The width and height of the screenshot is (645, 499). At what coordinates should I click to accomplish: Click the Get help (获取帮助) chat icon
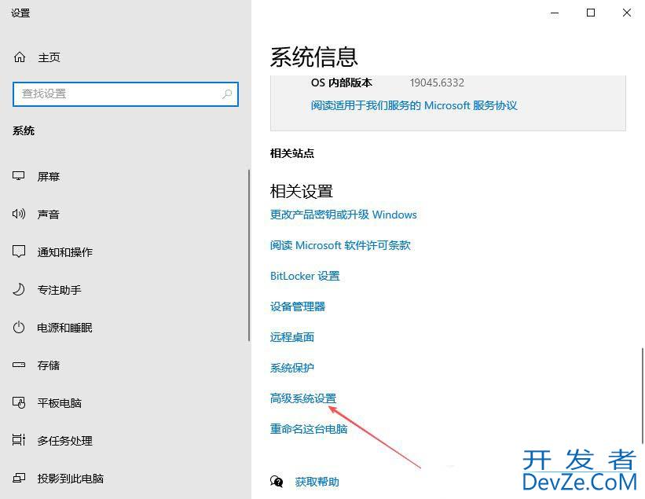coord(277,482)
